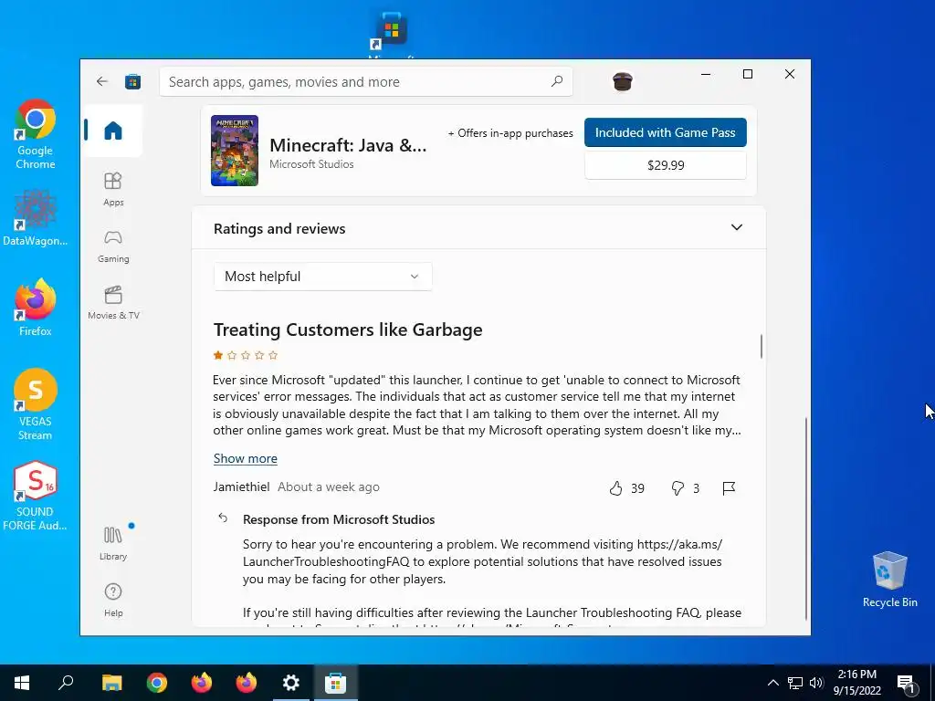Viewport: 935px width, 701px height.
Task: Open VEGAS Stream desktop shortcut
Action: click(36, 404)
